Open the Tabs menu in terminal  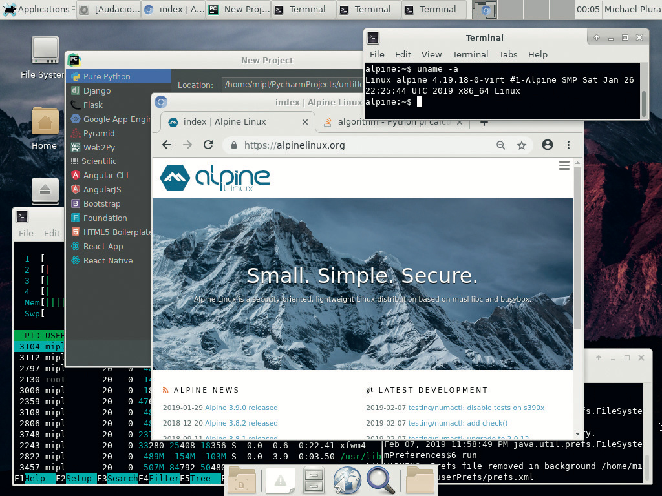(508, 54)
